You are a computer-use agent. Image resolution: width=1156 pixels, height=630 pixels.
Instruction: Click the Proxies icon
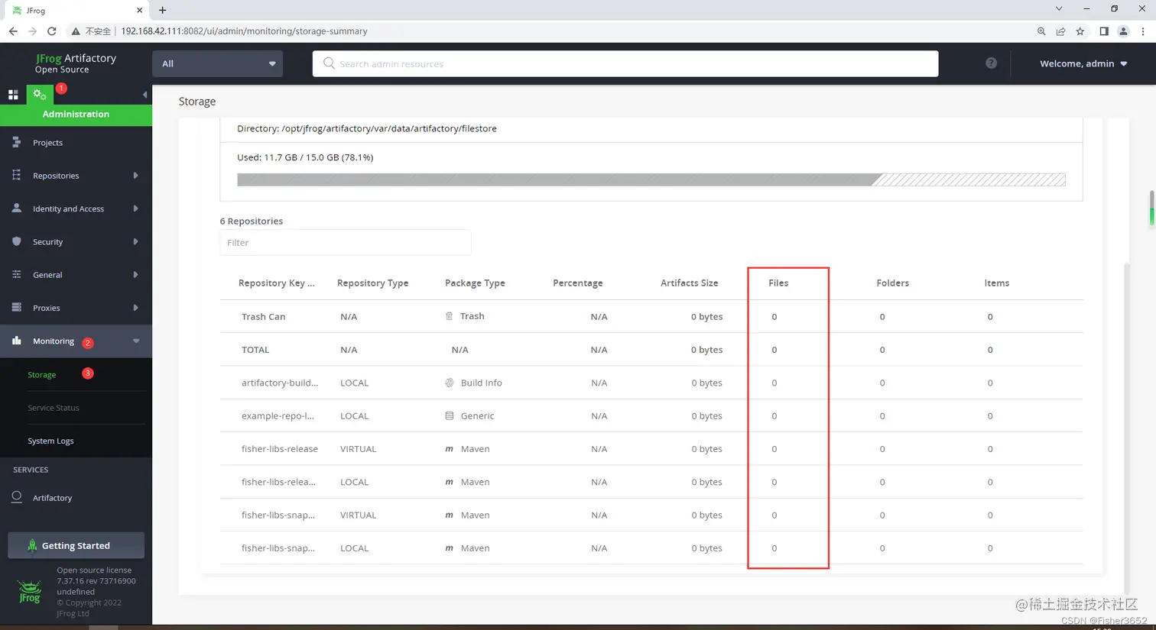click(16, 307)
